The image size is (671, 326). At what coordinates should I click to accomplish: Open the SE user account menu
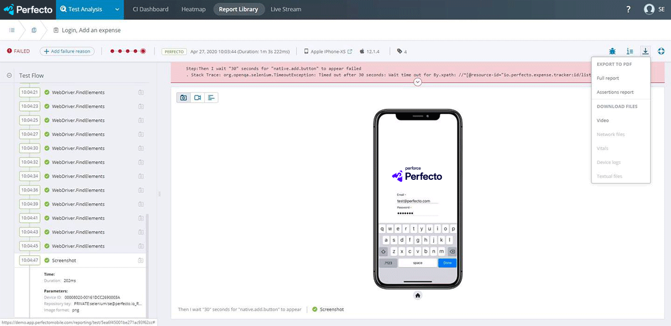click(655, 9)
